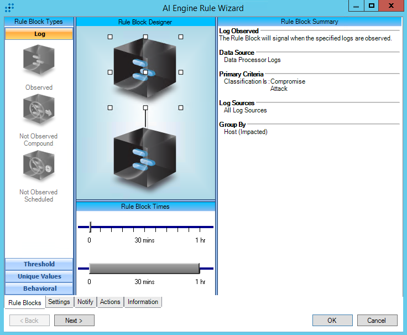Pick the Not Observed Scheduled block icon
This screenshot has height=335, width=407.
pyautogui.click(x=39, y=167)
